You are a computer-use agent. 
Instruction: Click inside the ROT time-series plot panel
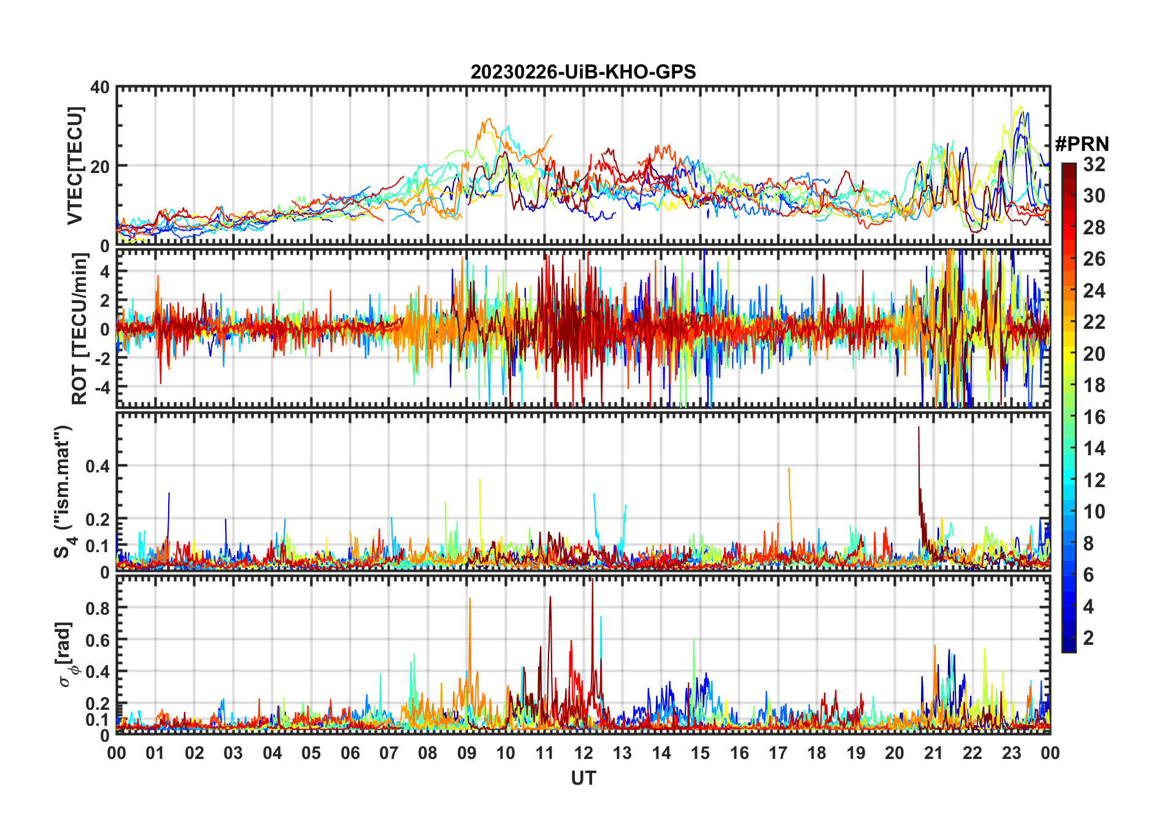click(583, 328)
